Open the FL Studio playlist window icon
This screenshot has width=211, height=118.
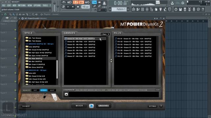point(134,9)
